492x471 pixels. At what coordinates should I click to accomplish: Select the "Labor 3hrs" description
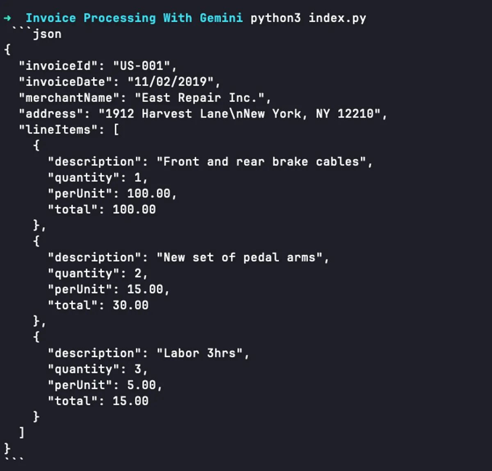[x=200, y=353]
